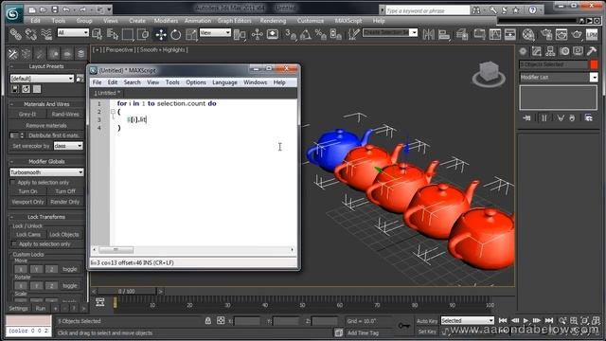The width and height of the screenshot is (606, 341).
Task: Open the Render Setup icon
Action: [x=546, y=34]
